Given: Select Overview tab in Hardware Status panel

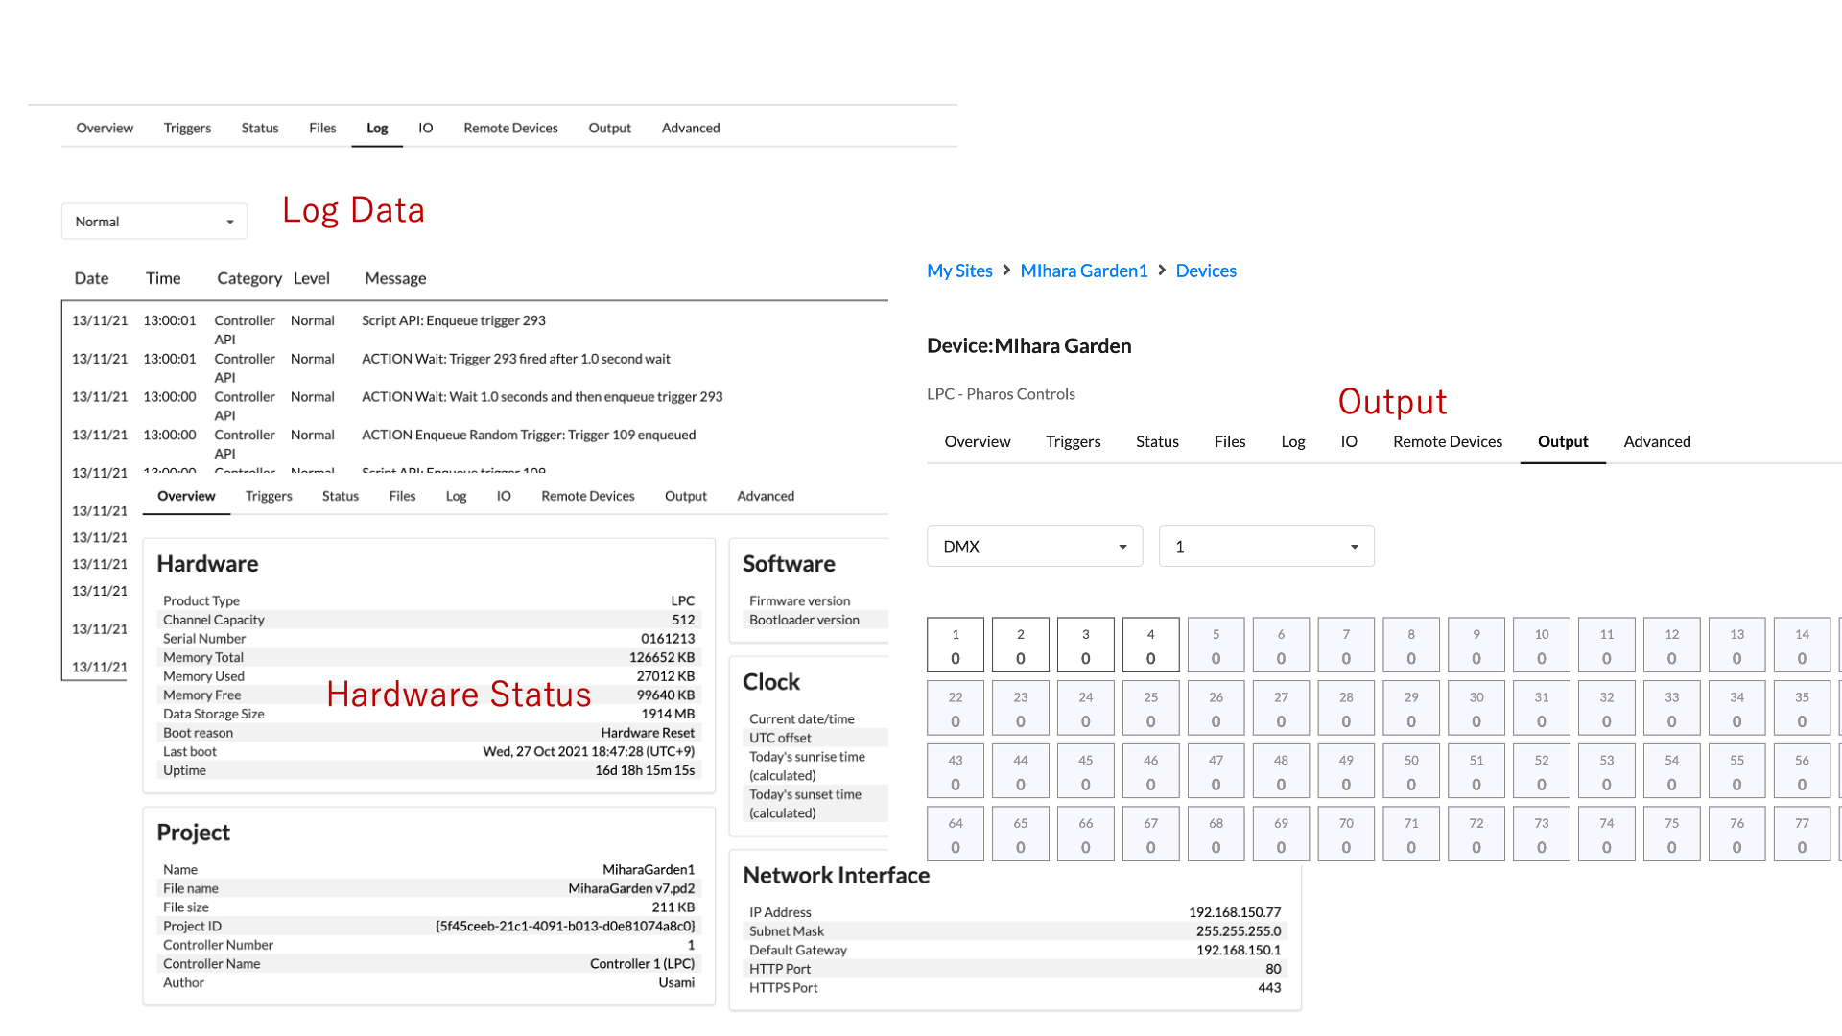Looking at the screenshot, I should coord(186,496).
